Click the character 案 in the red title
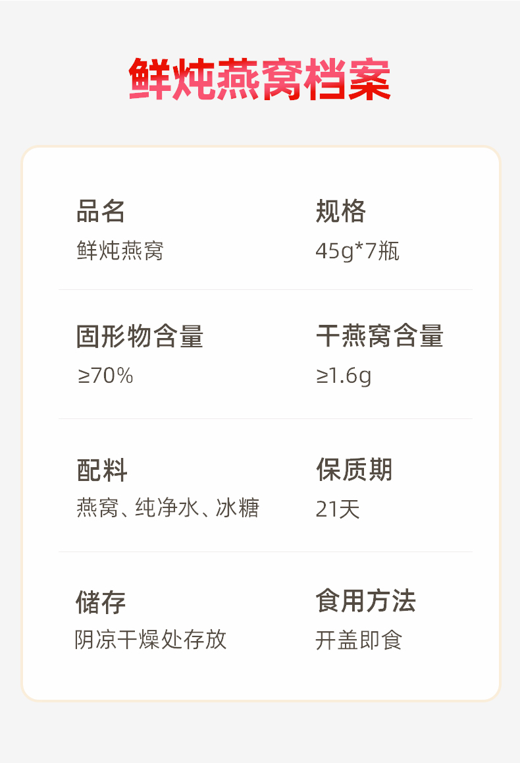The image size is (520, 763). (369, 80)
